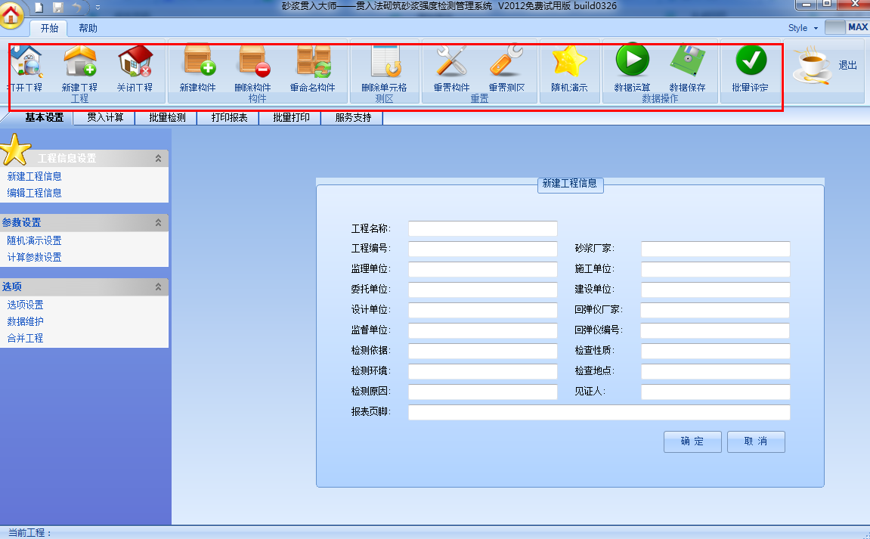Screen dimensions: 870x539
Task: Reset test zone with 重置测区 icon
Action: click(x=506, y=68)
